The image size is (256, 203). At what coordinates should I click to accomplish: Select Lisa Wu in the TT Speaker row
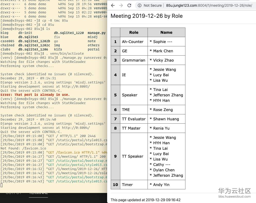(160, 159)
